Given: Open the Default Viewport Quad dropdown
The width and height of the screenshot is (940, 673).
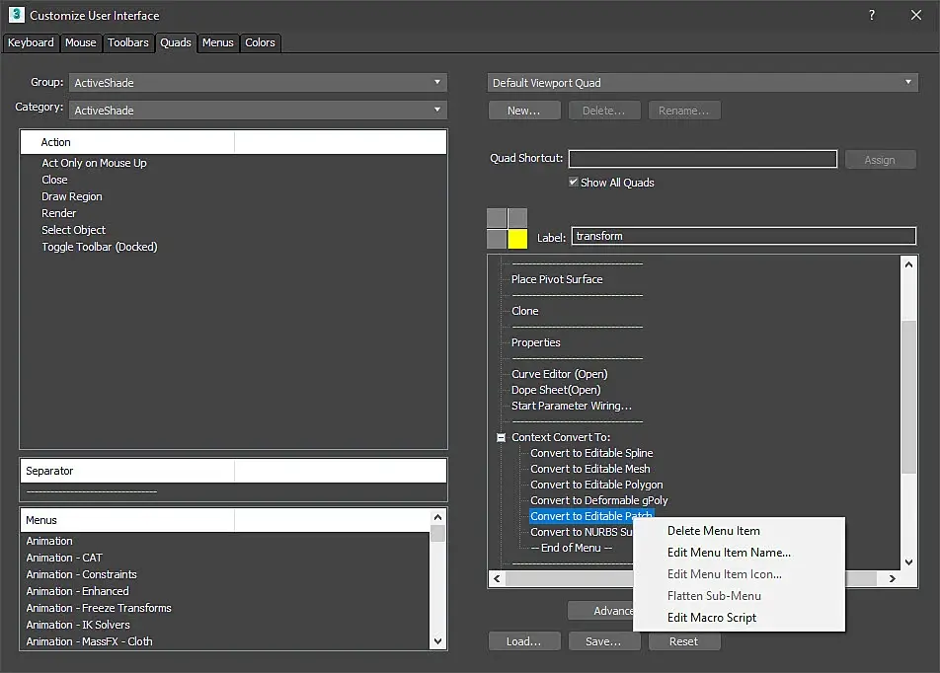Looking at the screenshot, I should coord(703,83).
